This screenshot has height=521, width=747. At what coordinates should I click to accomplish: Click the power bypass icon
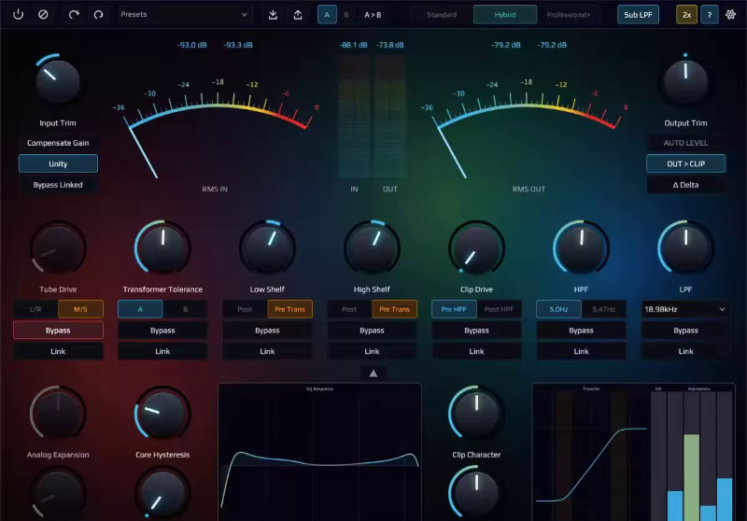(18, 15)
